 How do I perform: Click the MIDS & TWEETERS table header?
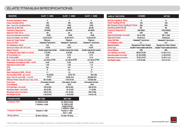coord(116,16)
